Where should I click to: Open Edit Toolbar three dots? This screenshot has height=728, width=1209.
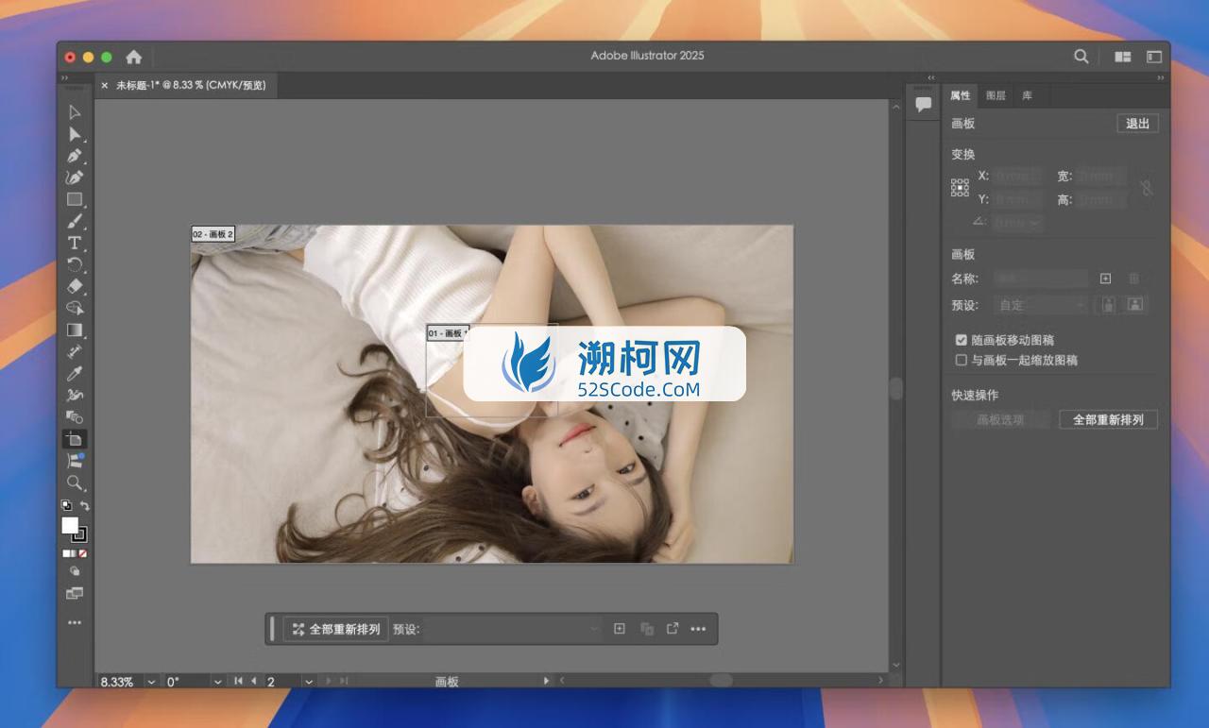click(75, 622)
